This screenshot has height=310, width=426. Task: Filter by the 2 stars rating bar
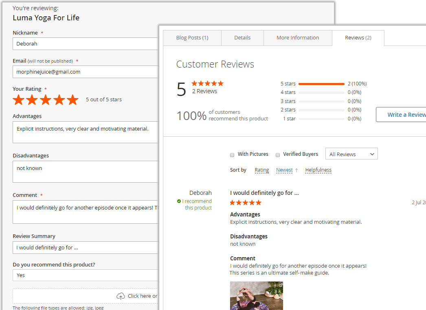coord(321,110)
